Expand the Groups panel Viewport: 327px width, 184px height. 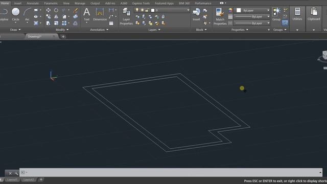point(280,30)
